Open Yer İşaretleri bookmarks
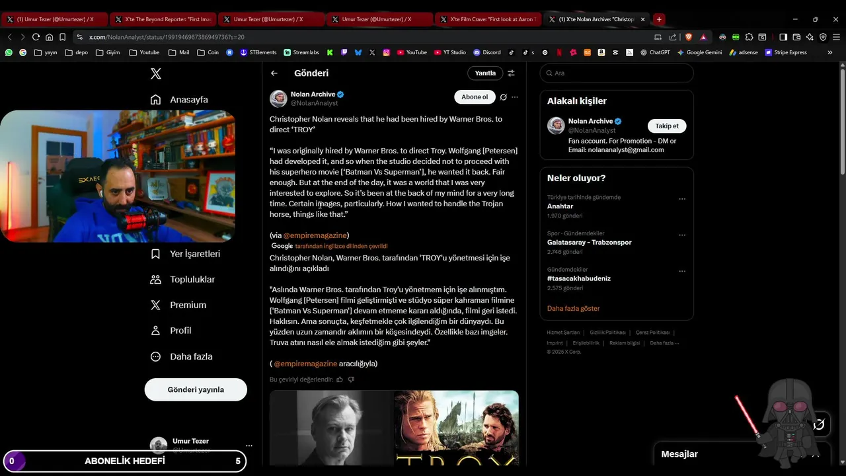 point(185,254)
